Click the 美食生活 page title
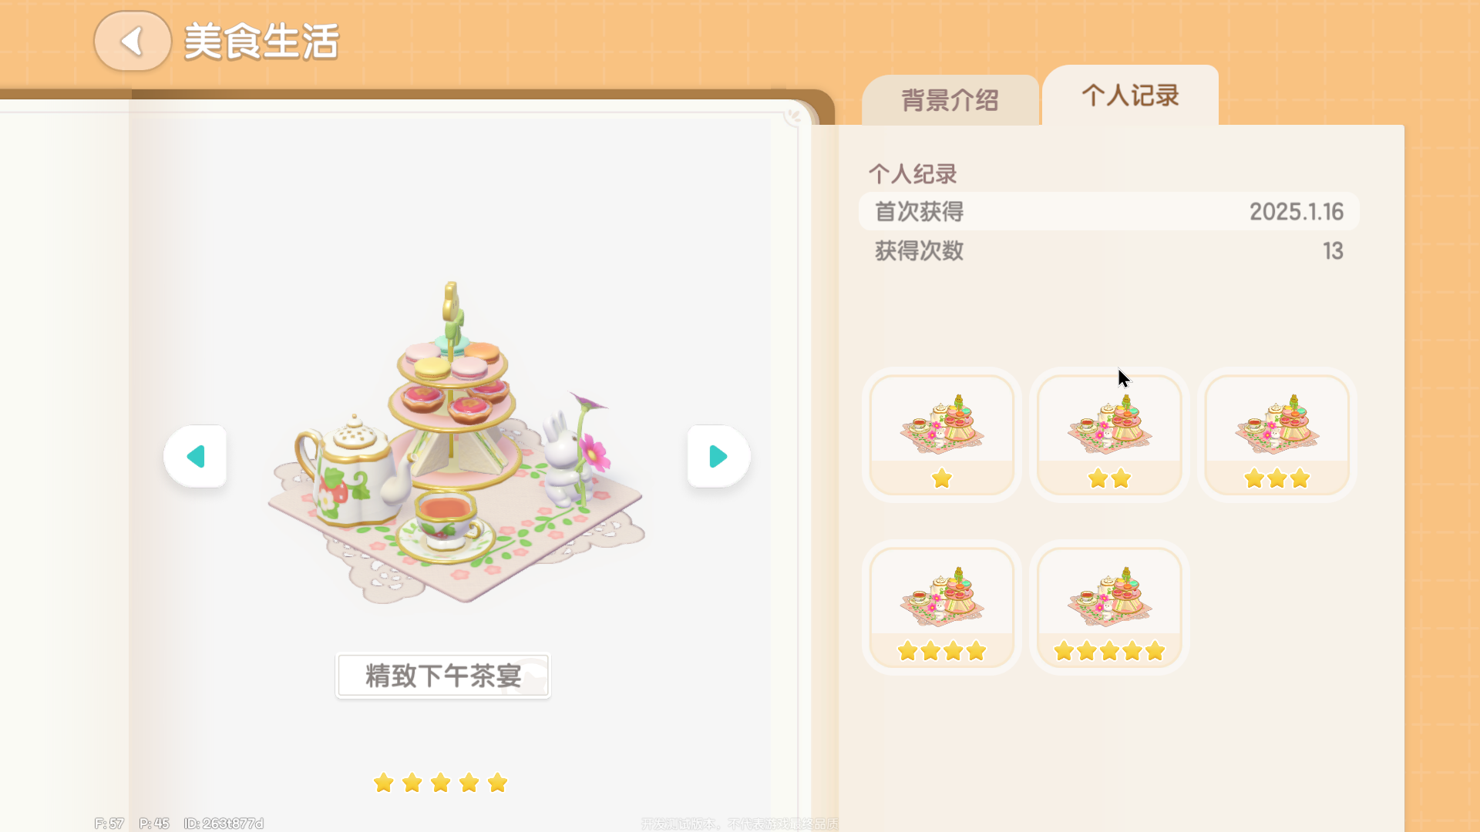1480x832 pixels. pyautogui.click(x=261, y=42)
